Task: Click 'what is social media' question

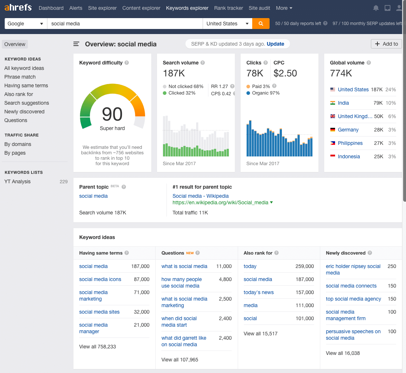Action: point(184,267)
